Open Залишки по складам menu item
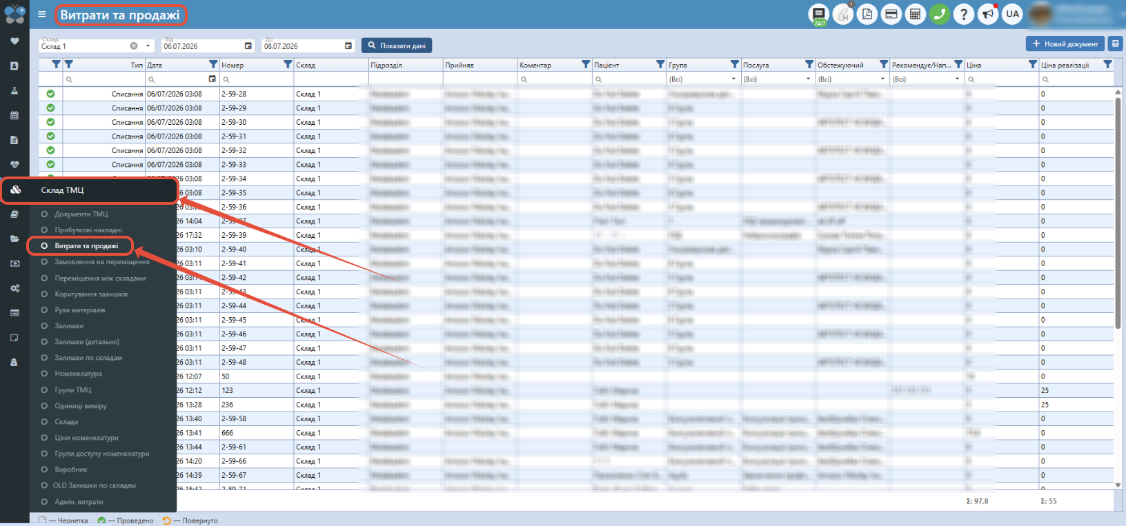The image size is (1126, 526). coord(88,358)
